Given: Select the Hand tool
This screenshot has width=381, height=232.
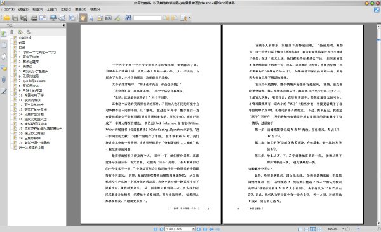Looking at the screenshot, I should pos(83,18).
